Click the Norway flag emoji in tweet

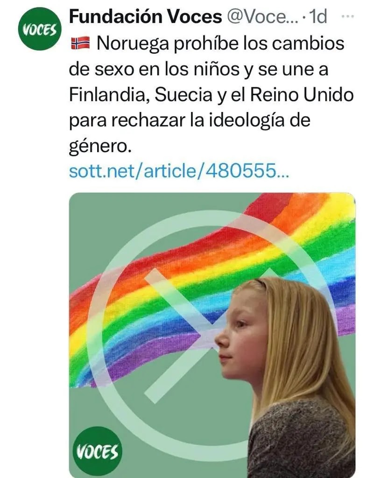point(80,43)
